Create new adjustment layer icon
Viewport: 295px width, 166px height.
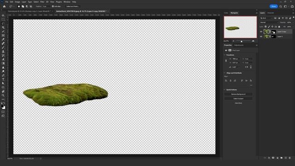point(277,158)
